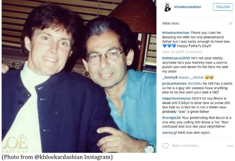This screenshot has height=161, width=235.
Task: Open askmy.gf commenter profile
Action: coord(170,133)
